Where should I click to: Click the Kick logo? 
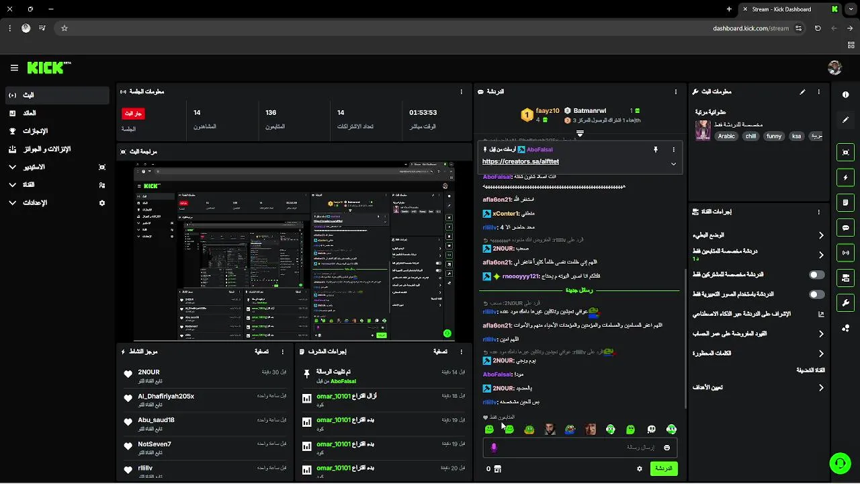coord(48,68)
